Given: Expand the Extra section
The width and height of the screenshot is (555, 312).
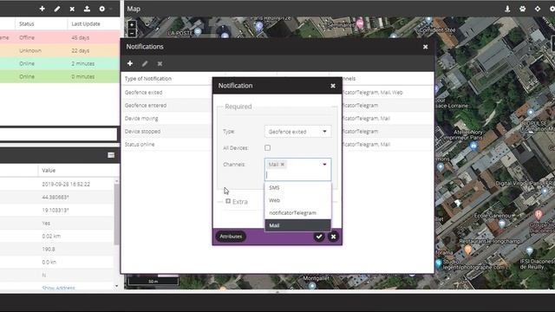Looking at the screenshot, I should click(228, 201).
